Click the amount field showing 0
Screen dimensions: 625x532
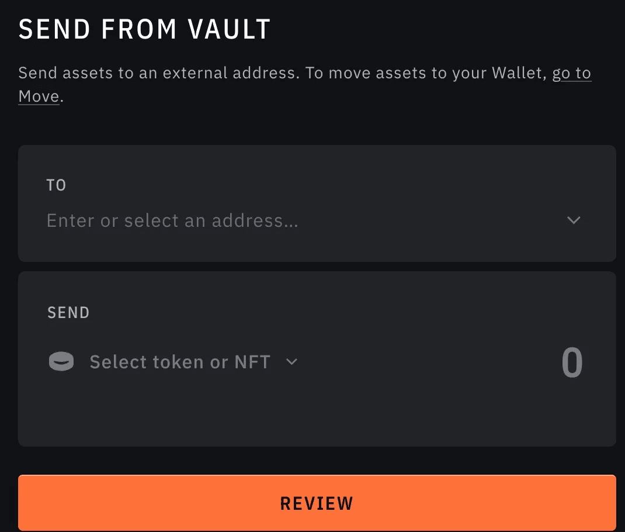(572, 362)
